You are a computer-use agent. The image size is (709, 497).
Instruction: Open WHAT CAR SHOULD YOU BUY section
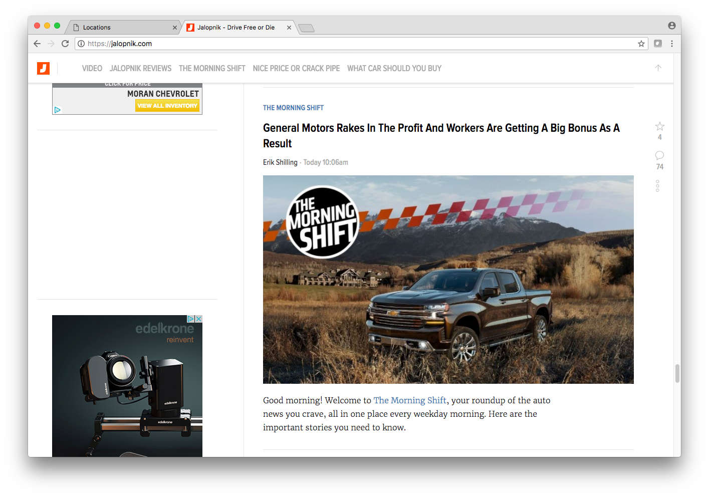coord(394,68)
